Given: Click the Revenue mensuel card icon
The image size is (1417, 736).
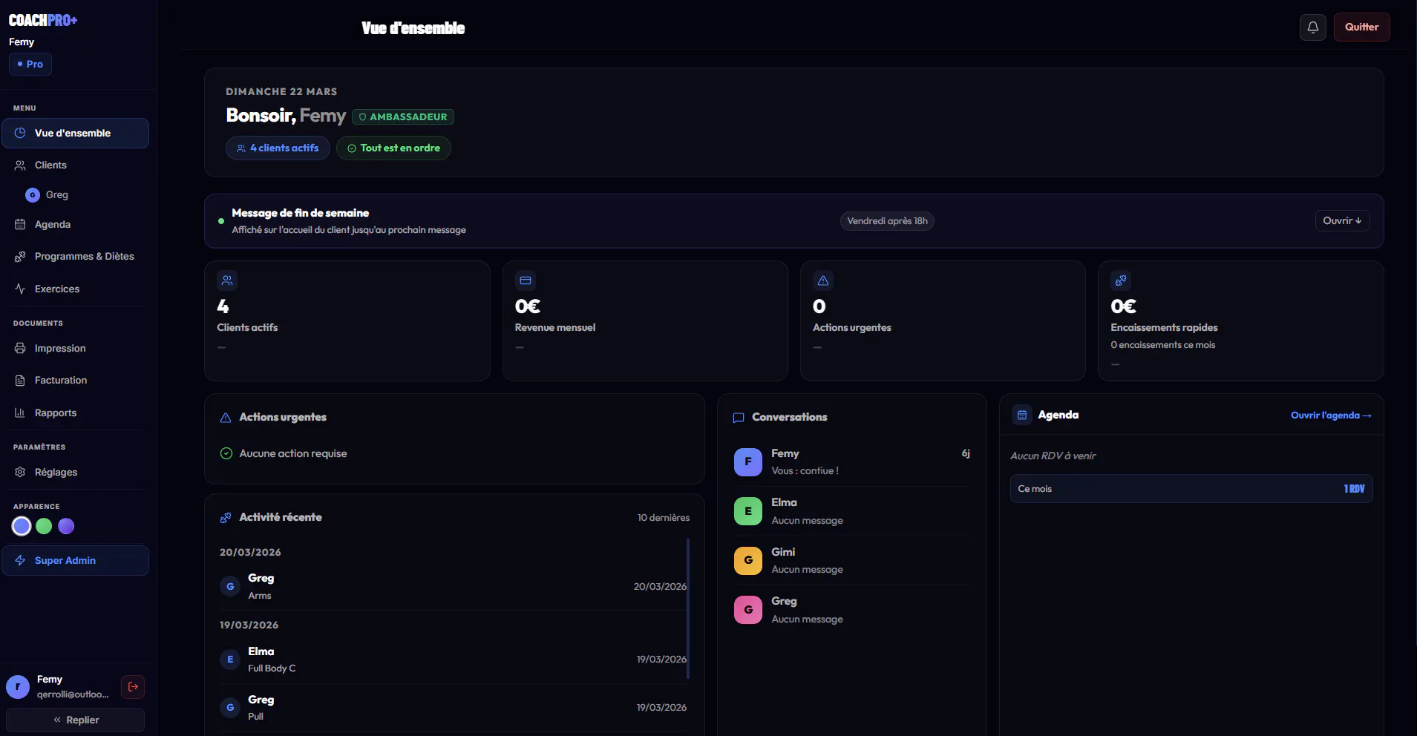Looking at the screenshot, I should [x=526, y=280].
